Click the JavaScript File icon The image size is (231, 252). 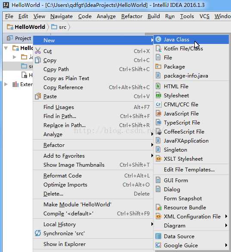pyautogui.click(x=158, y=113)
